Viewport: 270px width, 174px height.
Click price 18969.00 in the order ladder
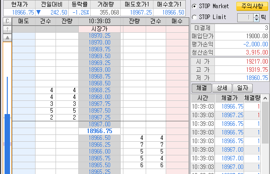click(99, 70)
